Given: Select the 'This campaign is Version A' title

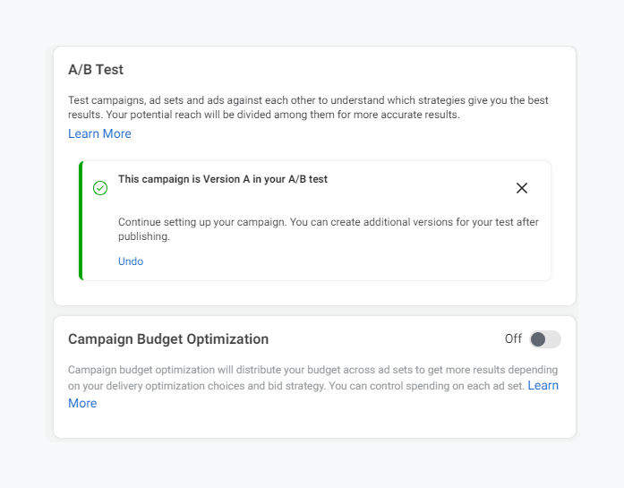Looking at the screenshot, I should coord(223,179).
